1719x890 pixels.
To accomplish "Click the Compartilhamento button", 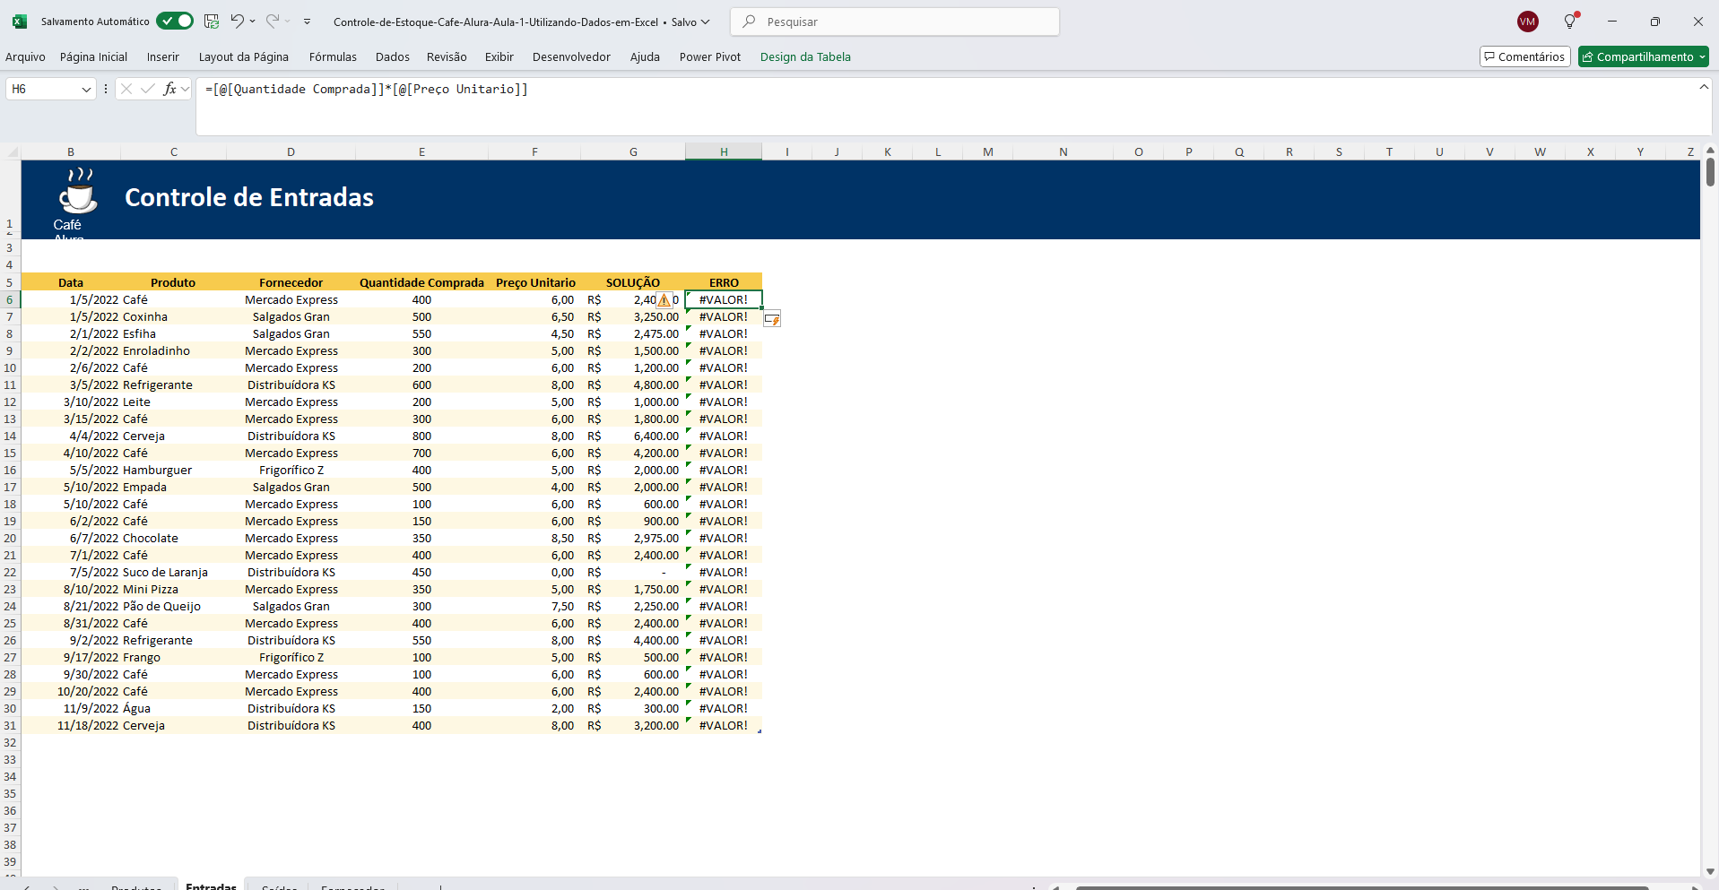I will click(x=1643, y=56).
